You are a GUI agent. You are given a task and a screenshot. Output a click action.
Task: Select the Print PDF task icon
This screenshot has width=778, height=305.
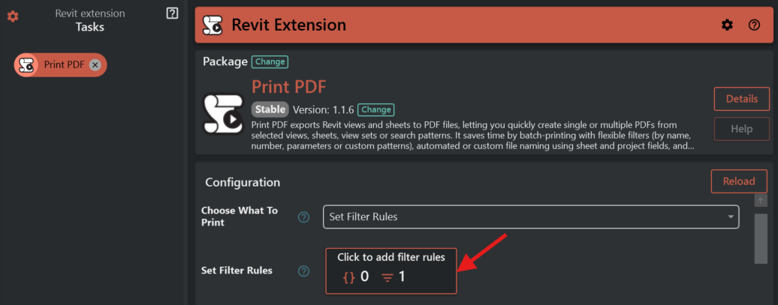(x=27, y=64)
